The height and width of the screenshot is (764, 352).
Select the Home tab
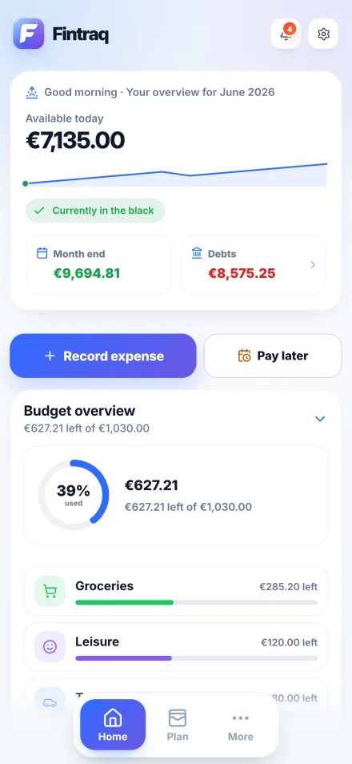click(113, 725)
